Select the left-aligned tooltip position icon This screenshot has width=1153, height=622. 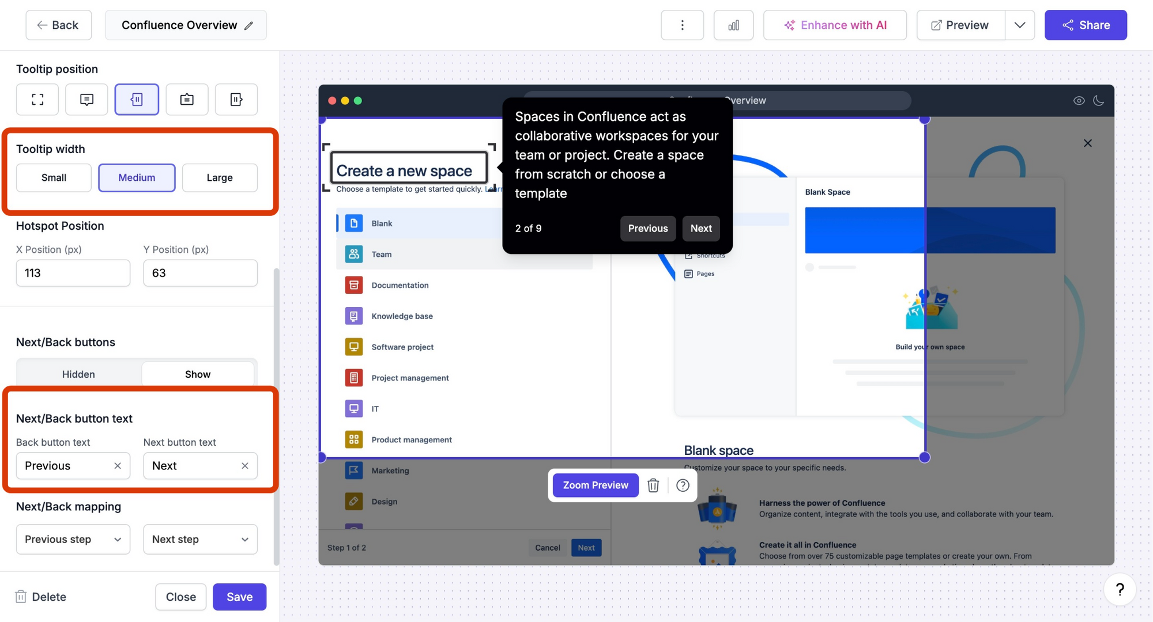[137, 99]
